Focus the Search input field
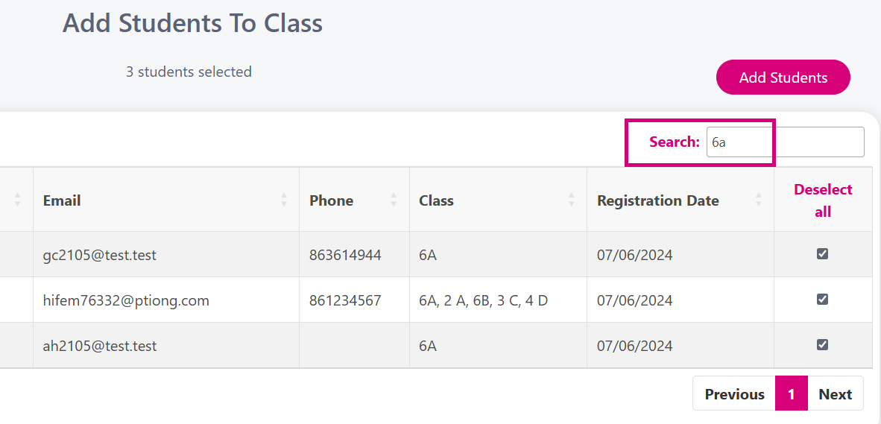This screenshot has height=424, width=881. point(785,142)
